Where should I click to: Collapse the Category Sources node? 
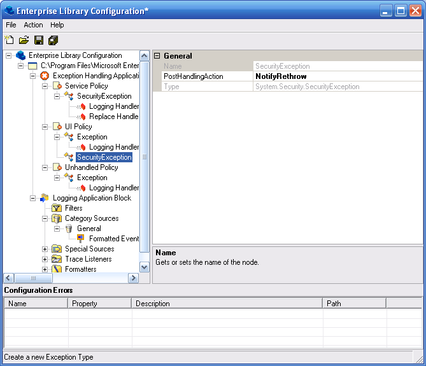tap(45, 218)
